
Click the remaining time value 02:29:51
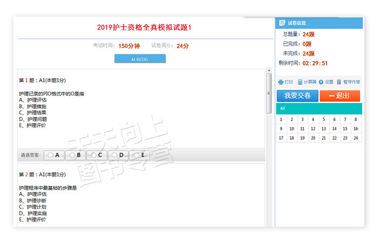coord(315,63)
